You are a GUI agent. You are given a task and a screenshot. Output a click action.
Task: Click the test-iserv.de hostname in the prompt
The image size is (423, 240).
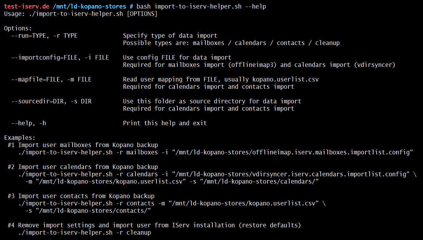[x=27, y=6]
